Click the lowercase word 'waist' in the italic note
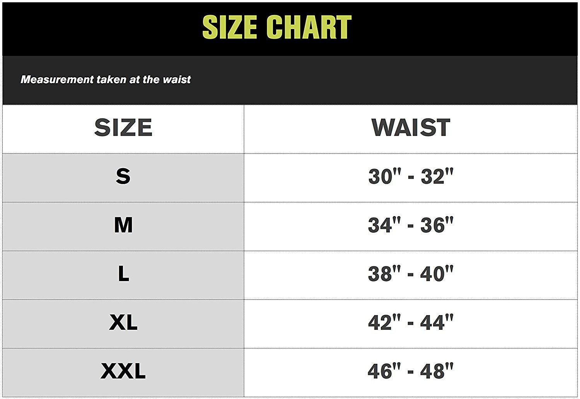The height and width of the screenshot is (399, 580). tap(177, 80)
